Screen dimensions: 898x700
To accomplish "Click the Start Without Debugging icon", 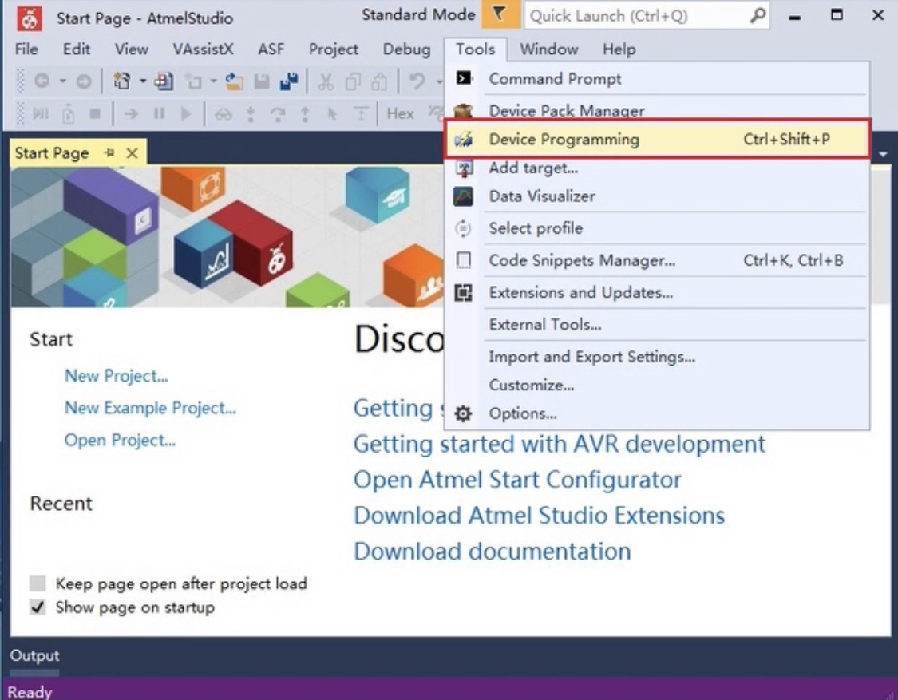I will coord(68,114).
